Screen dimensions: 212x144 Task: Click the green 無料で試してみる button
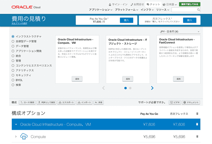click(x=190, y=4)
